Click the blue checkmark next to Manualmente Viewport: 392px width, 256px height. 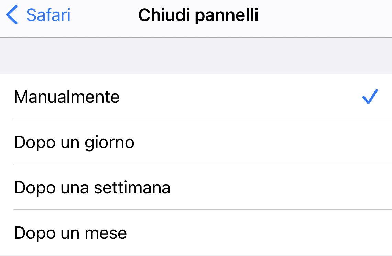pos(370,97)
